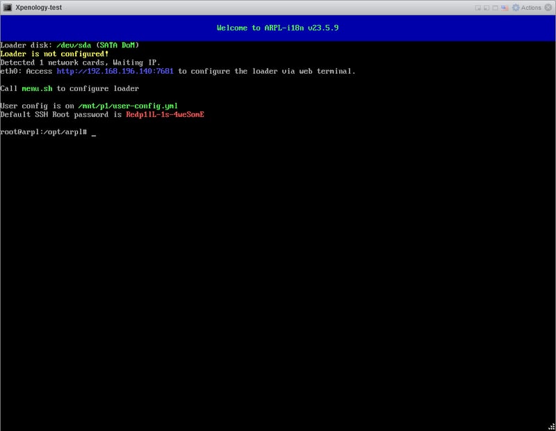Click the red default SSH root password
This screenshot has width=556, height=431.
point(165,114)
